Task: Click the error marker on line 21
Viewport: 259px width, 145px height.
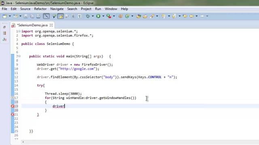Action: (13, 114)
